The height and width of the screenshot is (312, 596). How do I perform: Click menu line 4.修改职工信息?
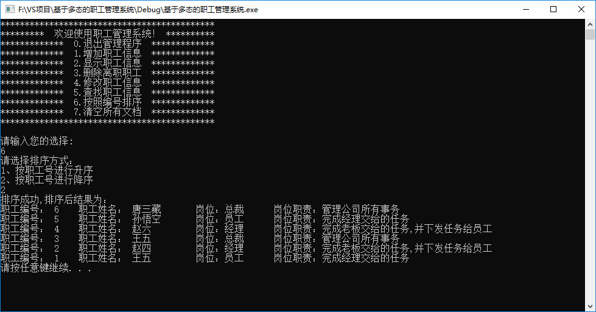108,83
